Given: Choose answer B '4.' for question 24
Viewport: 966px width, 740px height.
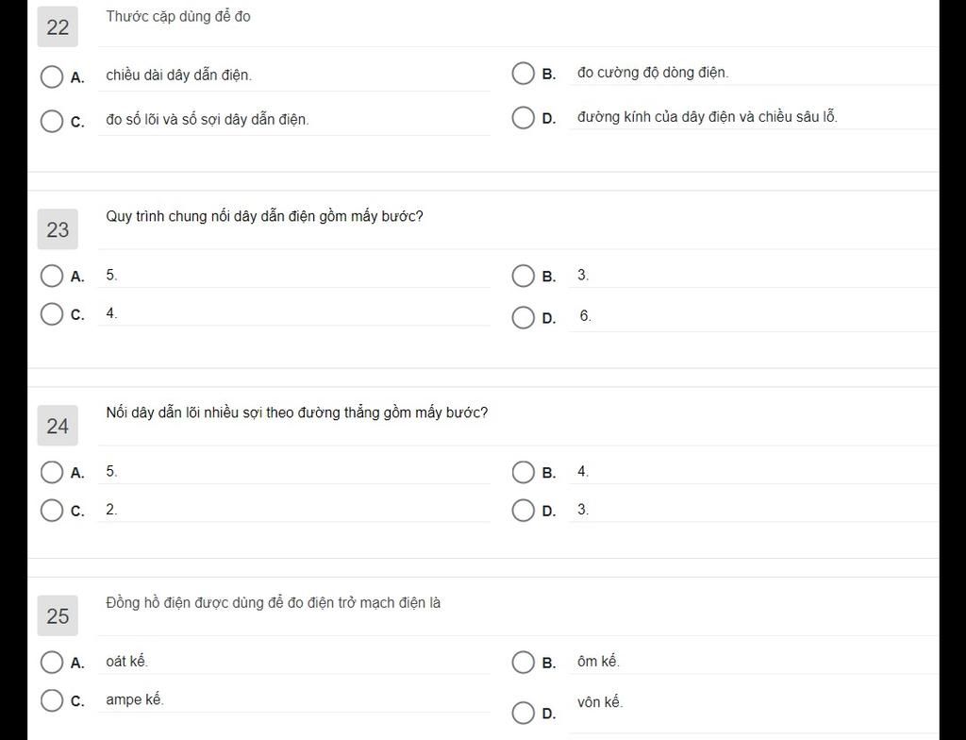Looking at the screenshot, I should pyautogui.click(x=524, y=472).
